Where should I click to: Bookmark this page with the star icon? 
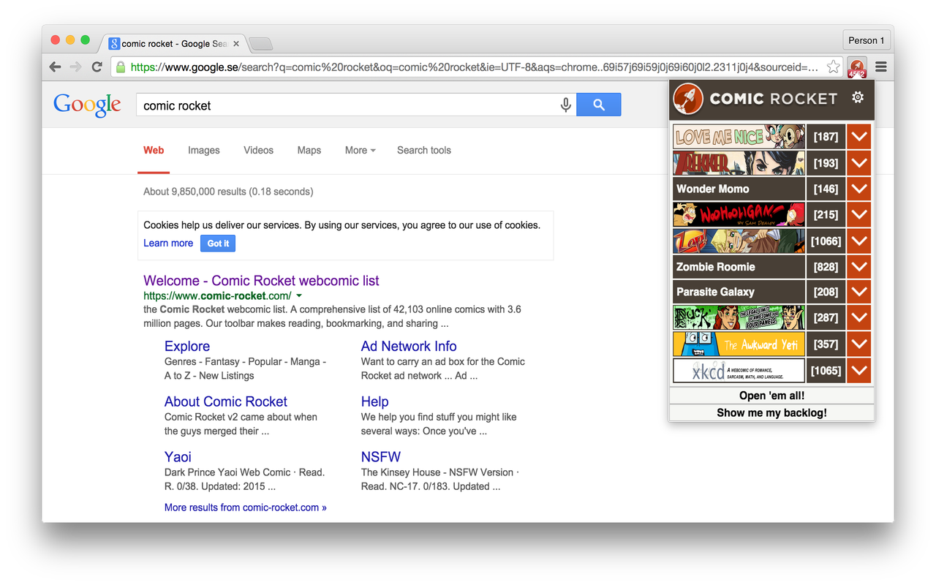(x=833, y=67)
